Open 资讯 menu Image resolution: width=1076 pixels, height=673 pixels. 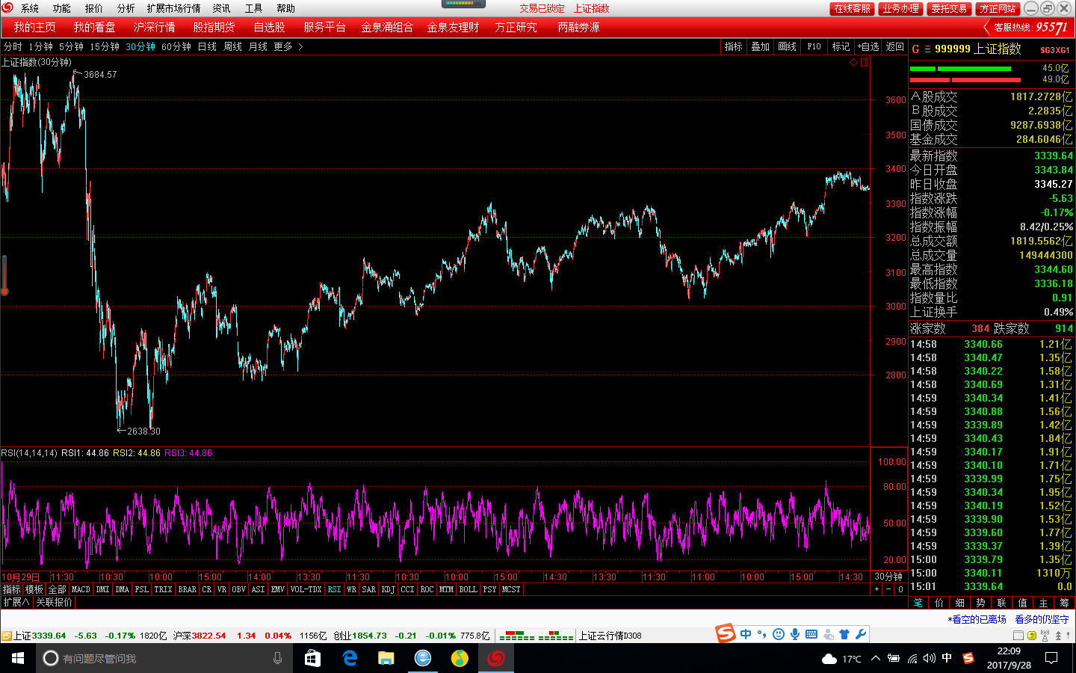coord(221,8)
